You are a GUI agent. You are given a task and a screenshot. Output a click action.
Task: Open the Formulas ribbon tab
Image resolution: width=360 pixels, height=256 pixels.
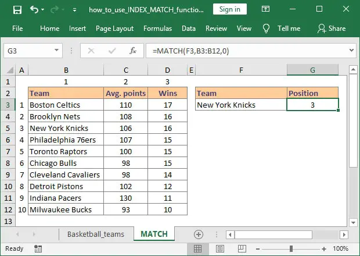(x=157, y=29)
